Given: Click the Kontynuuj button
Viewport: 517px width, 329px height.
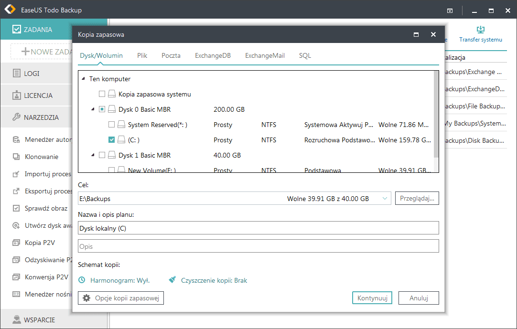Looking at the screenshot, I should [x=372, y=298].
